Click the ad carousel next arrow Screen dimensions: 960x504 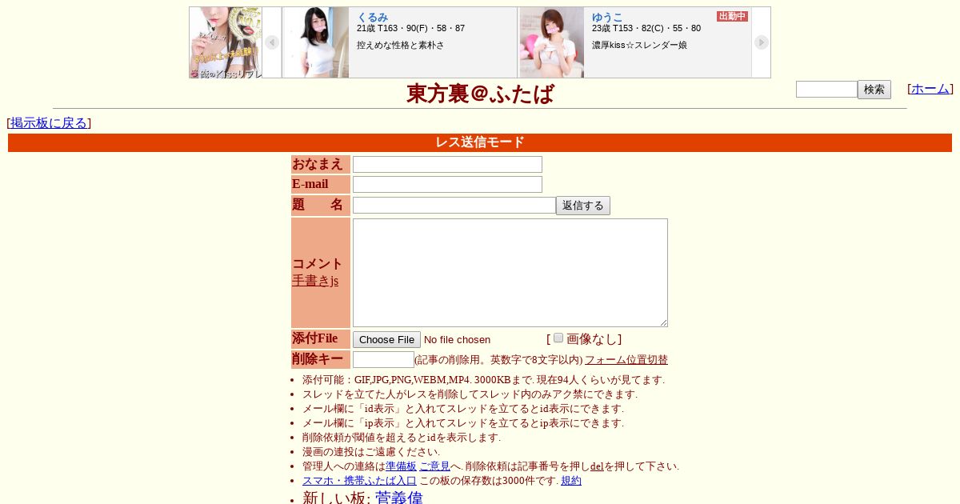coord(761,42)
